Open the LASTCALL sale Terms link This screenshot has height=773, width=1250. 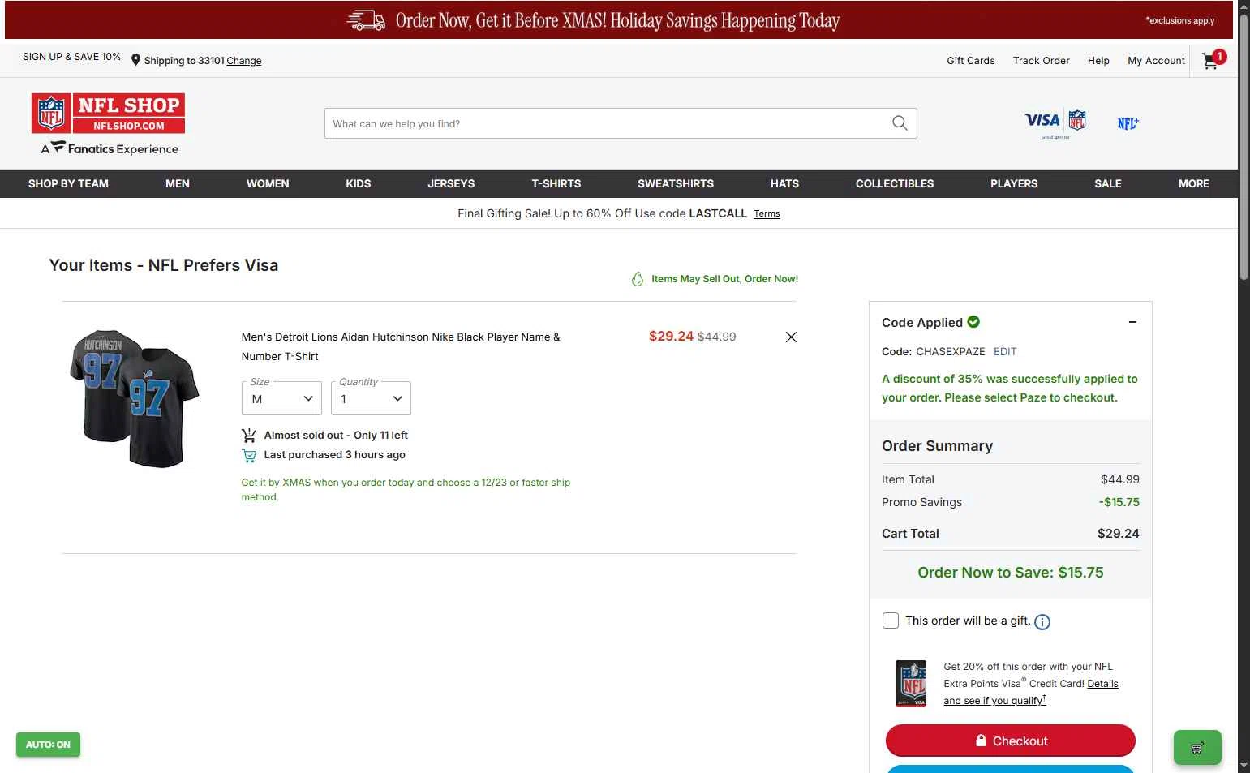(767, 214)
